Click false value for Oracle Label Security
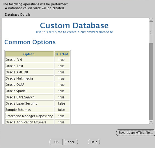This screenshot has height=148, width=155. 61,103
